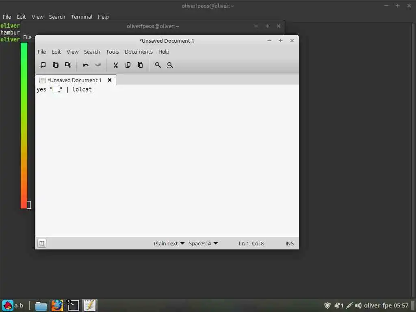Open the back terminal's Edit menu
This screenshot has height=312, width=416.
21,17
